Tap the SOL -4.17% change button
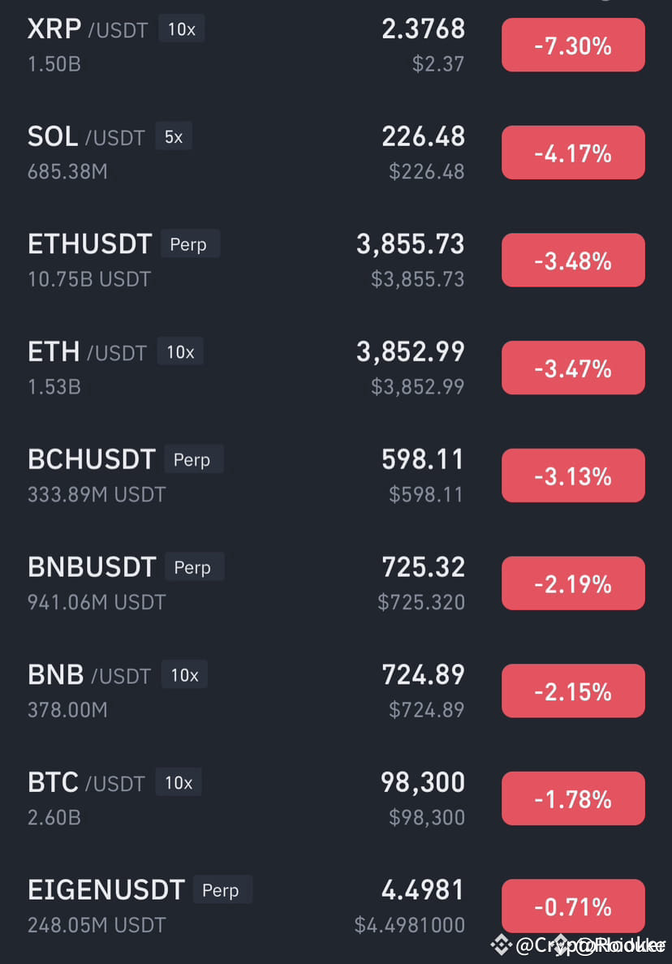672x964 pixels. pos(573,153)
